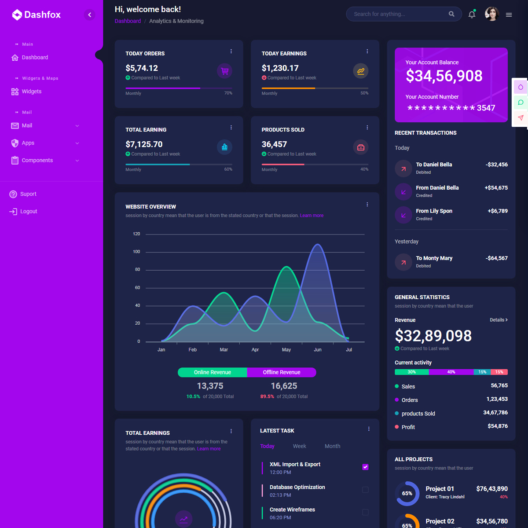Open Total Earnings donut card options
Screen dimensions: 528x528
click(x=231, y=431)
